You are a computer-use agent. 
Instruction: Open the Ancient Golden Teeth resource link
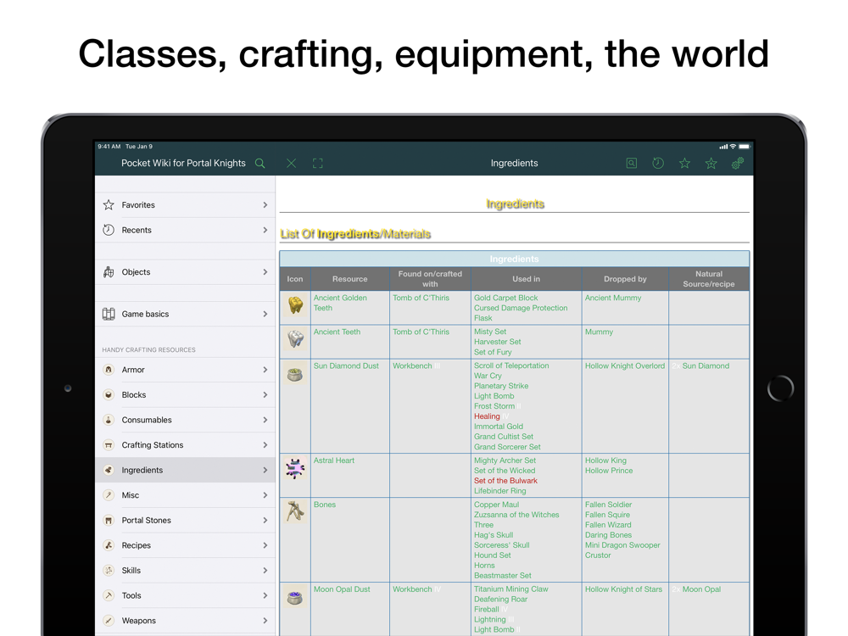click(340, 303)
